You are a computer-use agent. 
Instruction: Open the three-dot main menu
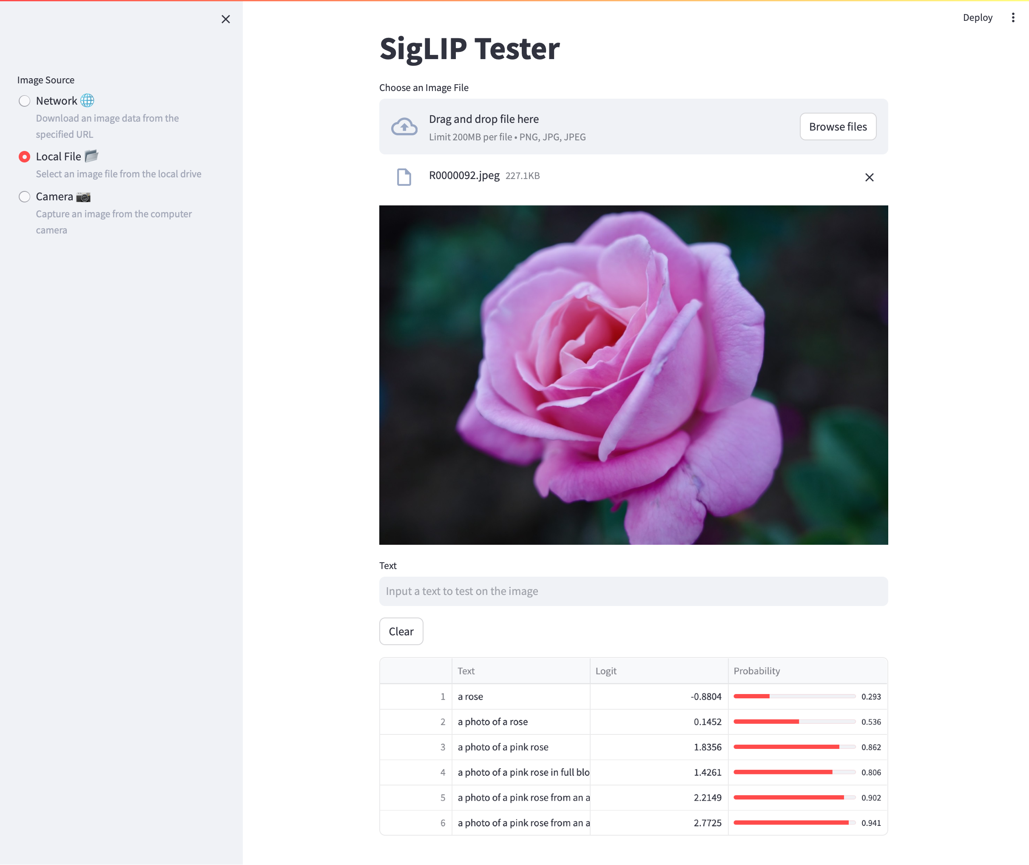point(1013,18)
